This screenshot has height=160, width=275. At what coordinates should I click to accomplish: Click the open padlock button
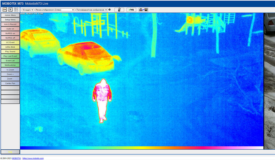(119, 10)
